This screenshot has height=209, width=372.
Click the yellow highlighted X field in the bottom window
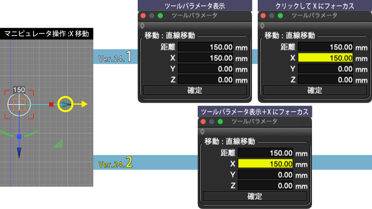(x=265, y=164)
